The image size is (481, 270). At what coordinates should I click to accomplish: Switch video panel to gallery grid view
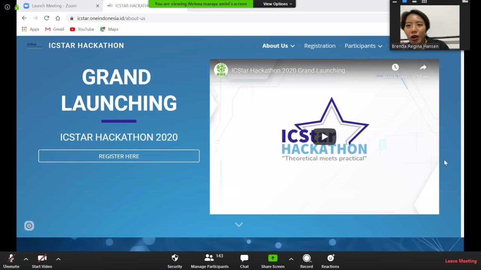click(424, 2)
